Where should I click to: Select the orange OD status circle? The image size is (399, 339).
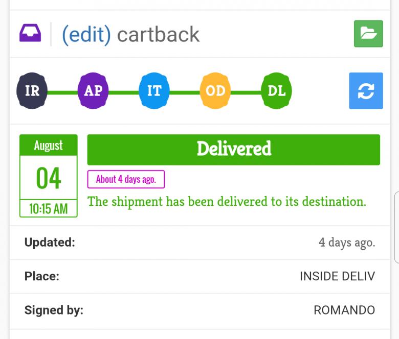click(x=215, y=91)
